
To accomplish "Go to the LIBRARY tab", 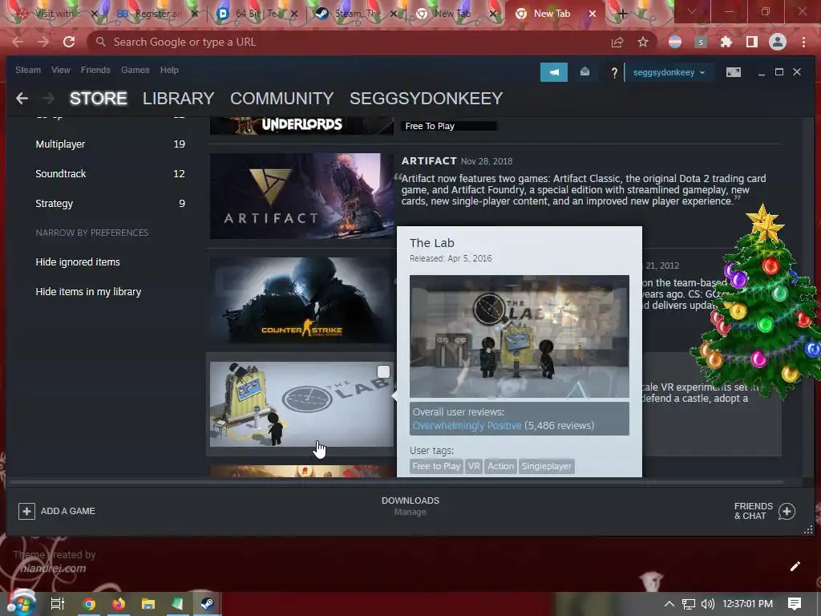I will (x=178, y=99).
